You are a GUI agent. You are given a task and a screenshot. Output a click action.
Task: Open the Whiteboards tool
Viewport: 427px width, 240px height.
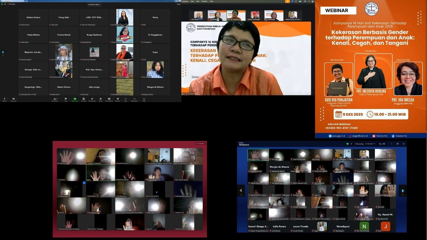click(134, 99)
